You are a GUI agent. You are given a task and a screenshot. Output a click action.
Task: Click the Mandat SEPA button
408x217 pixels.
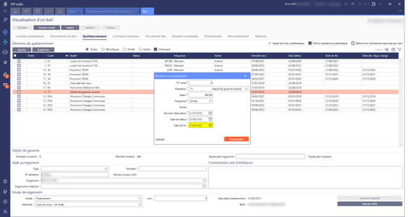[370, 204]
